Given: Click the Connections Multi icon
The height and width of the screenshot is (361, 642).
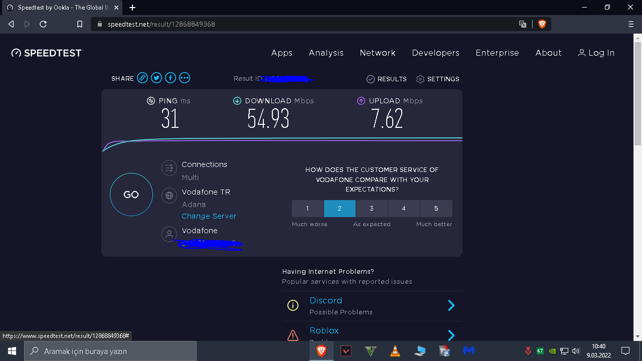Looking at the screenshot, I should tap(170, 168).
